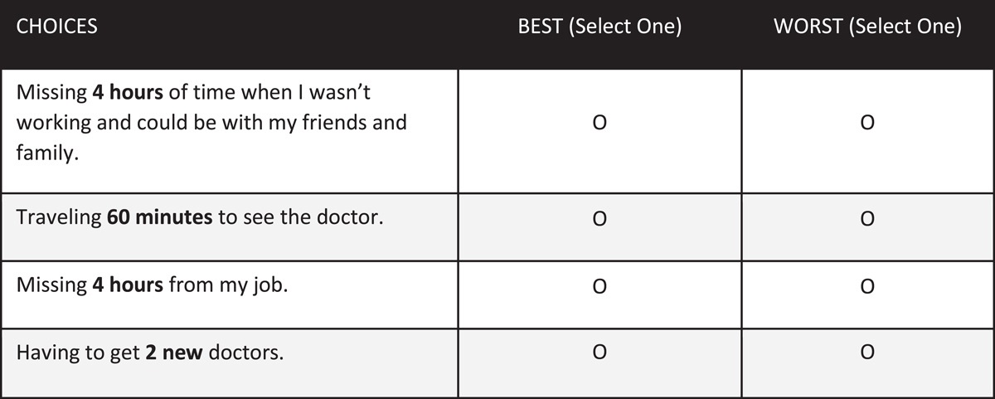
Task: Pick BEST for having to get 2 new doctors
Action: [x=599, y=353]
